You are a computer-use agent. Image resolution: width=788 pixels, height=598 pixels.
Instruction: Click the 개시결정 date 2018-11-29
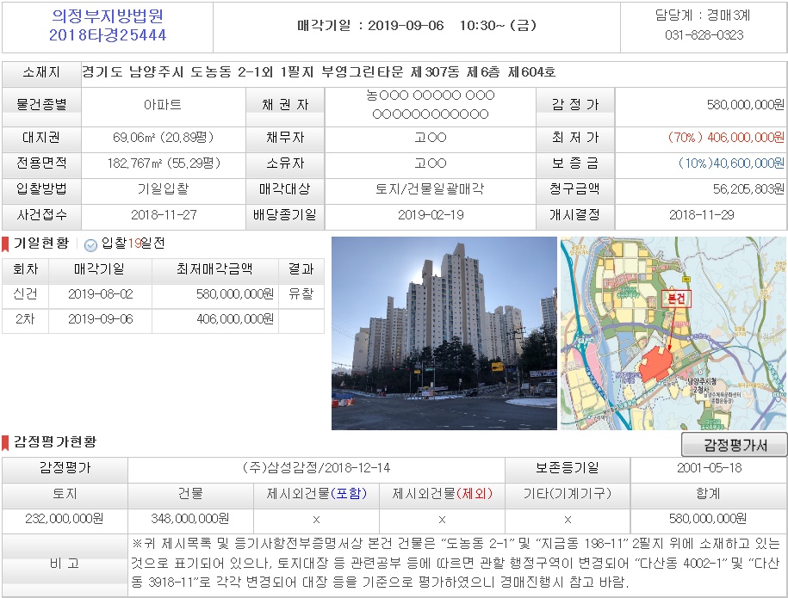(702, 215)
